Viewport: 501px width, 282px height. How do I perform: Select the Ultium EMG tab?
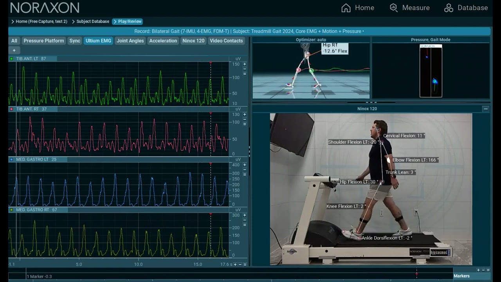98,41
